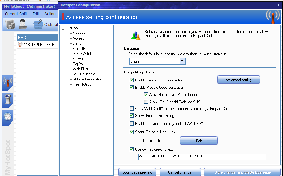
Task: Enable Allow Get Preapid-Code via SMS
Action: 146,102
